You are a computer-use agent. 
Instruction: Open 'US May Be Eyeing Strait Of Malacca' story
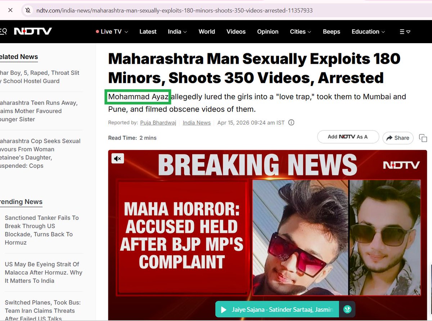[x=44, y=272]
